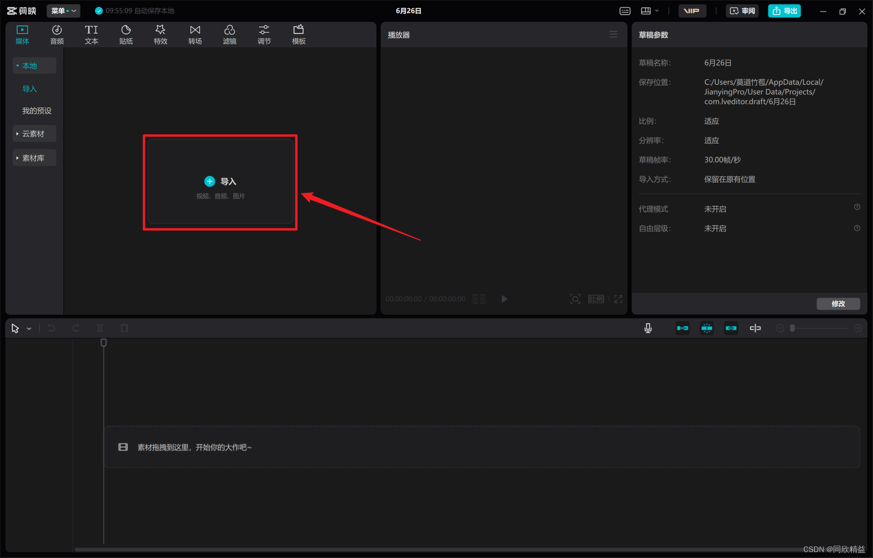873x558 pixels.
Task: Select 我的预设 in the sidebar
Action: (37, 111)
